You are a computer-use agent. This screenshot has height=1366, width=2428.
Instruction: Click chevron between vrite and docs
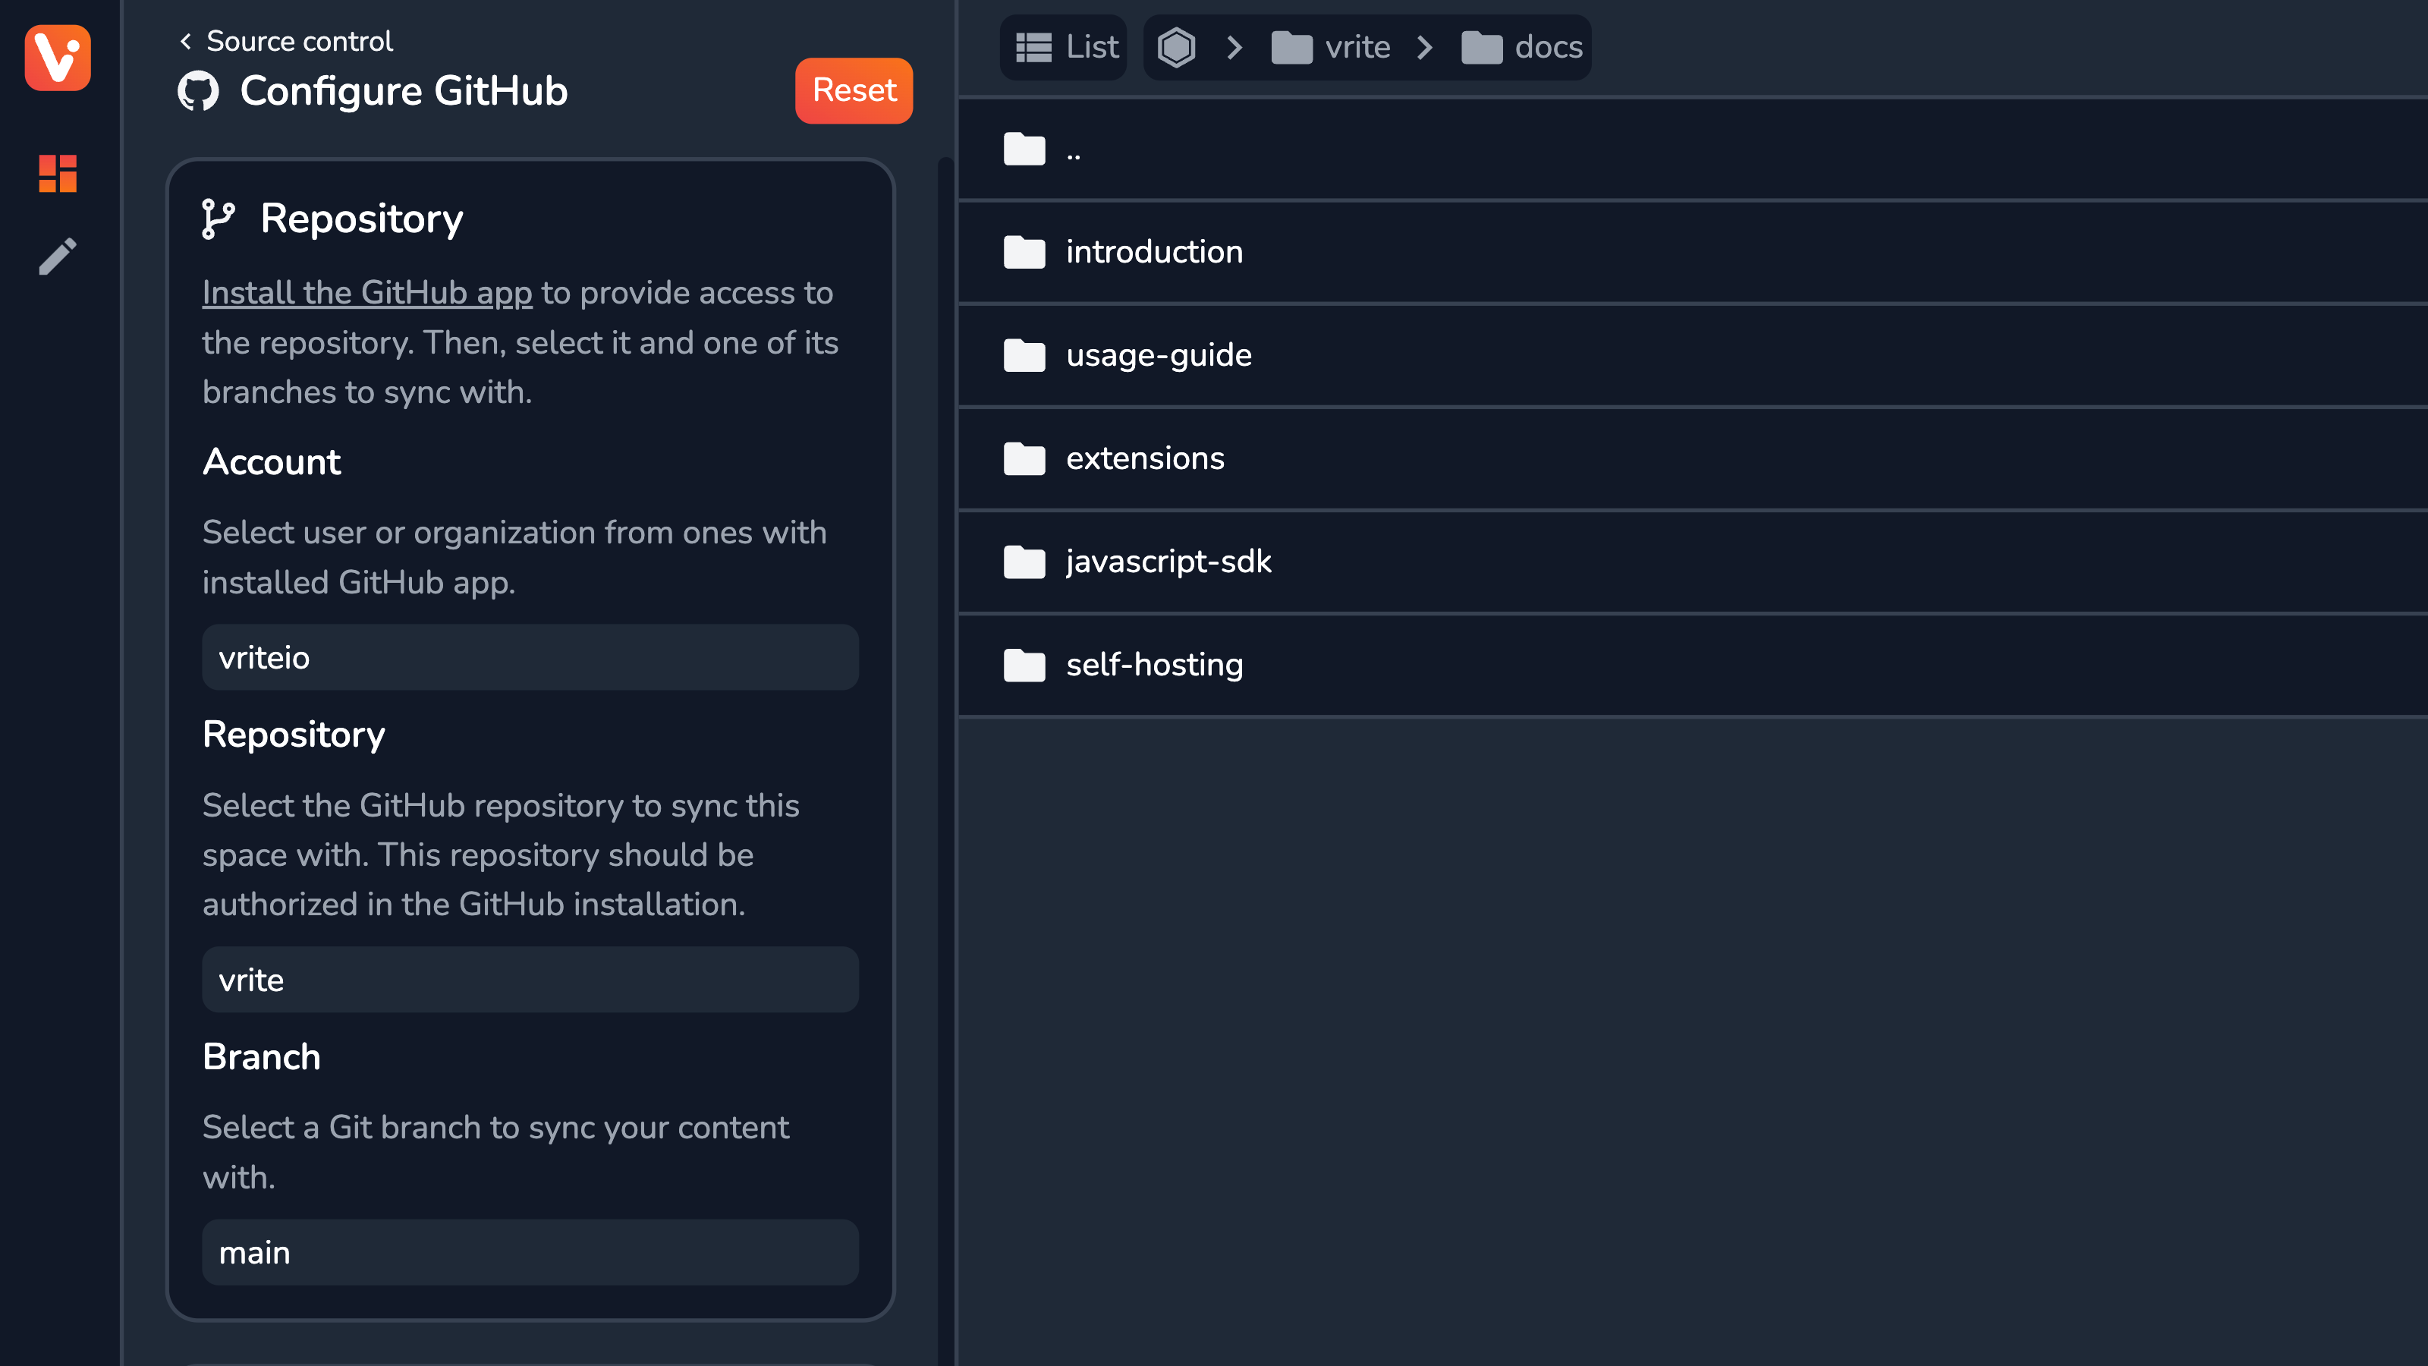click(x=1424, y=47)
